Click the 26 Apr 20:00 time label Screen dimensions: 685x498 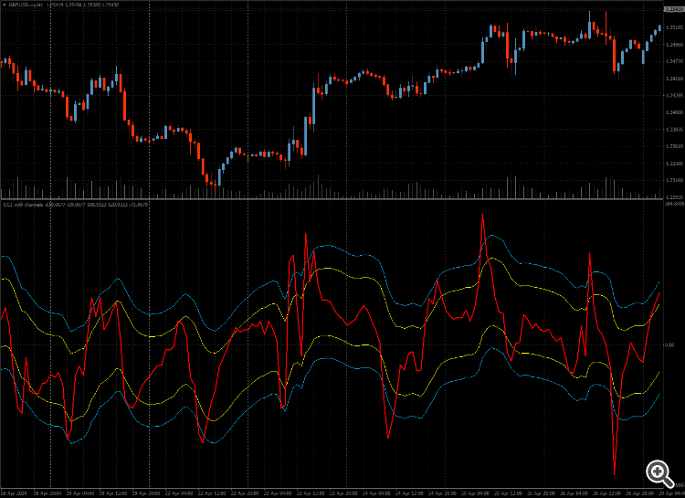pyautogui.click(x=639, y=493)
